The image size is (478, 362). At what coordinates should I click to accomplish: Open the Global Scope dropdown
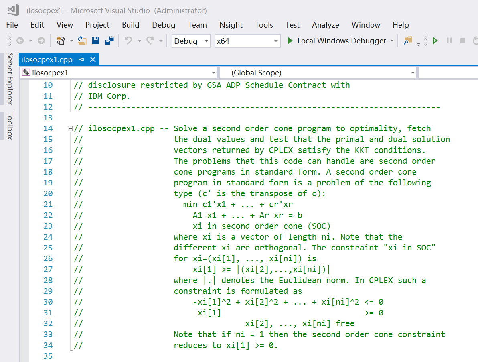(x=318, y=73)
